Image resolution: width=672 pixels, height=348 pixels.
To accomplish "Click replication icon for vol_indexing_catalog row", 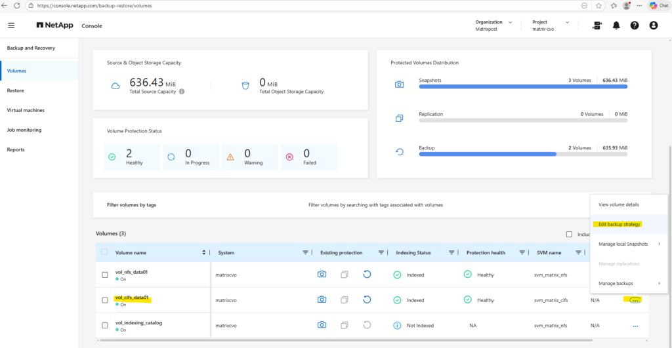I will [x=345, y=325].
